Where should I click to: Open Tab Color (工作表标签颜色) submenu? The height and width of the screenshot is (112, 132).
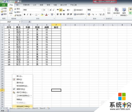click(x=22, y=95)
